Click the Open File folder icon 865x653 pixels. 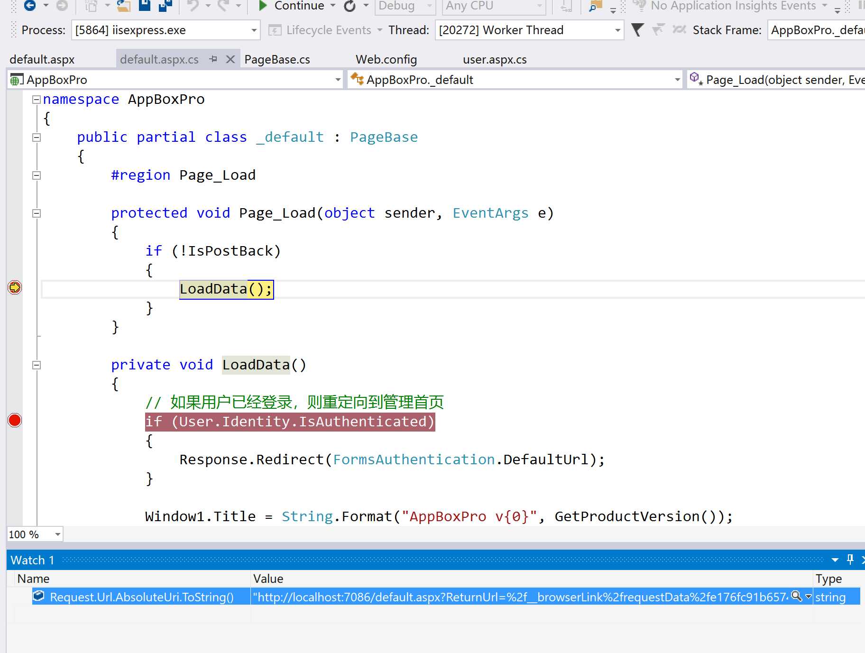pyautogui.click(x=124, y=6)
